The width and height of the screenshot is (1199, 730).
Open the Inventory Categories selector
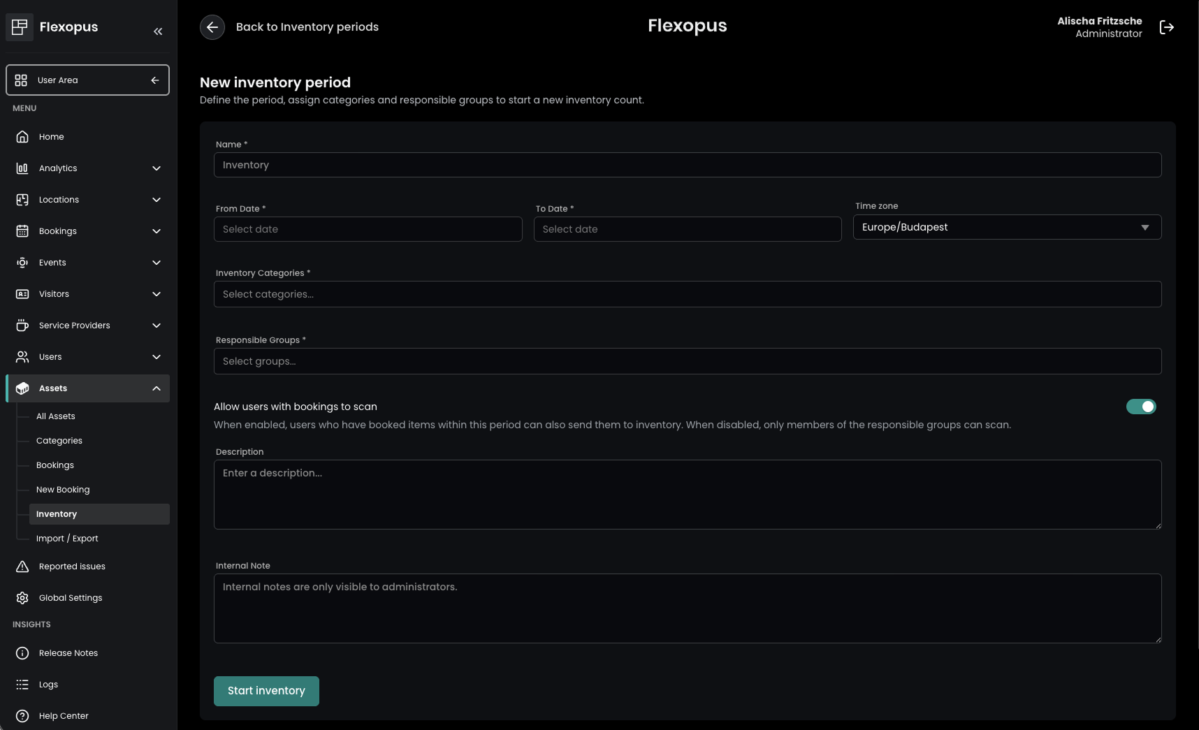point(688,294)
